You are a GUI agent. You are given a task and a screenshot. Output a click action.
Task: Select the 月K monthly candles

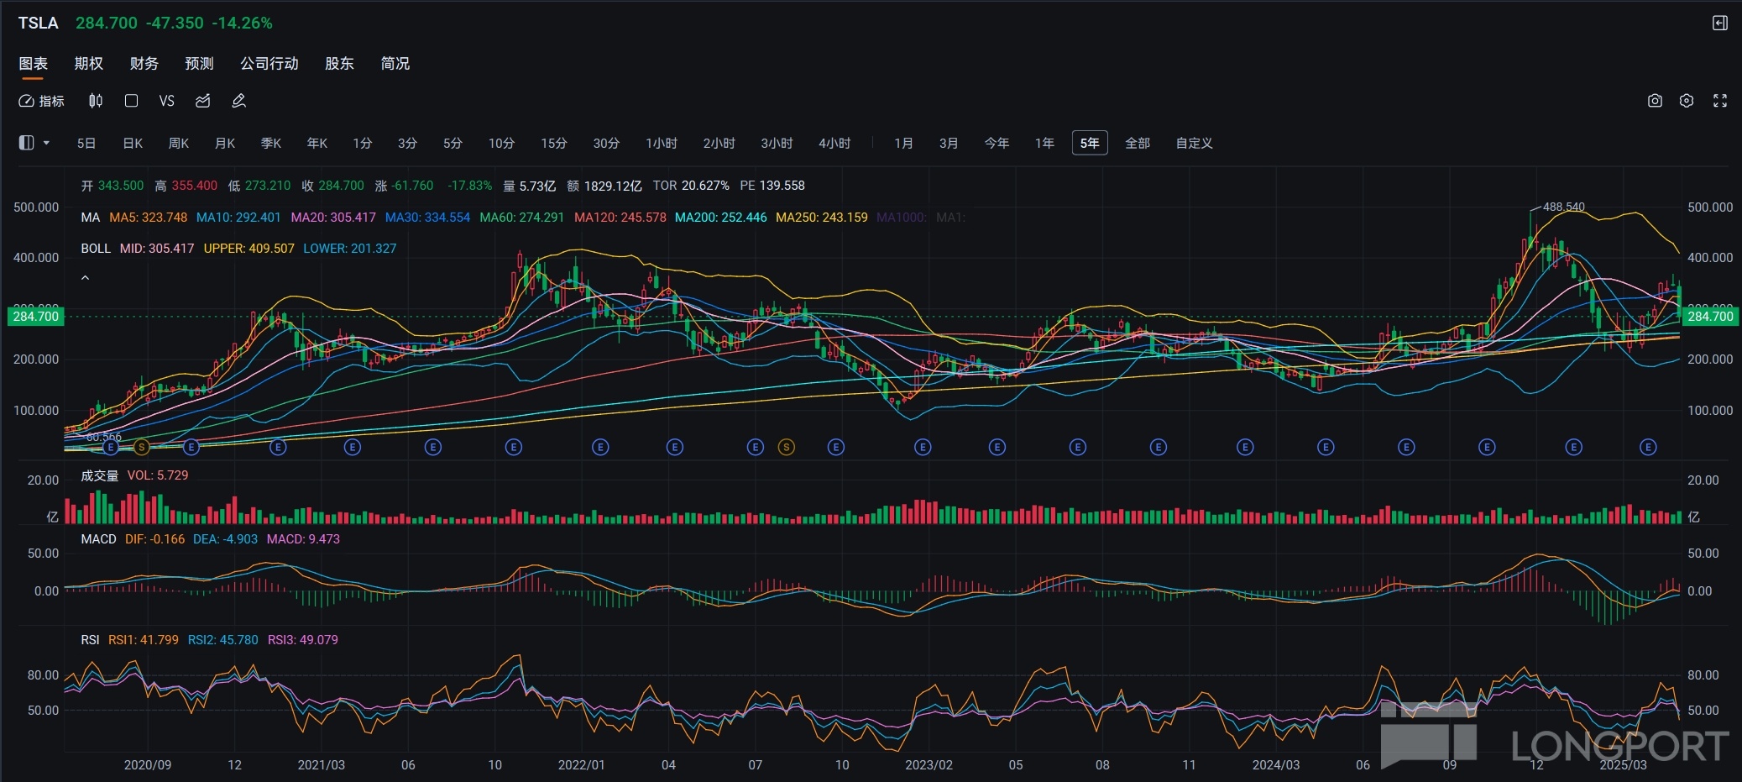coord(225,144)
